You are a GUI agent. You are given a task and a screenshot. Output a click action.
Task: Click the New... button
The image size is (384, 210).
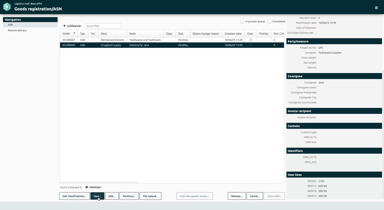(97, 196)
